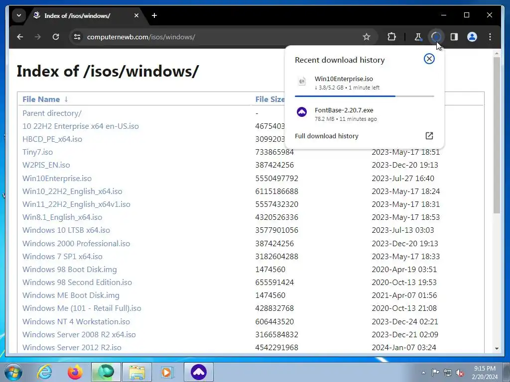Reload the current page
Screen dimensions: 510x382
[56, 37]
